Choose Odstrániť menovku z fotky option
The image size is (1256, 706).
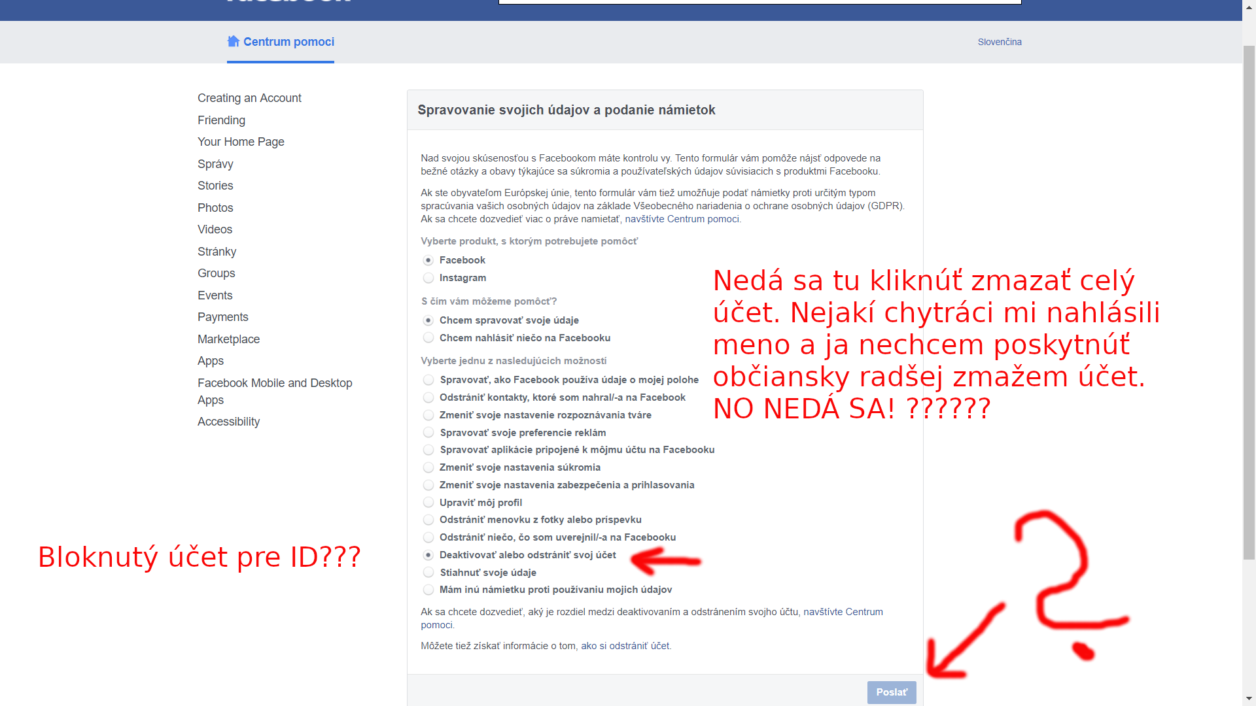click(x=428, y=520)
